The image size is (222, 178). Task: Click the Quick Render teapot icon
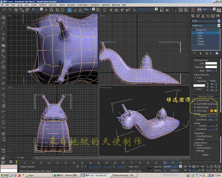point(219,10)
